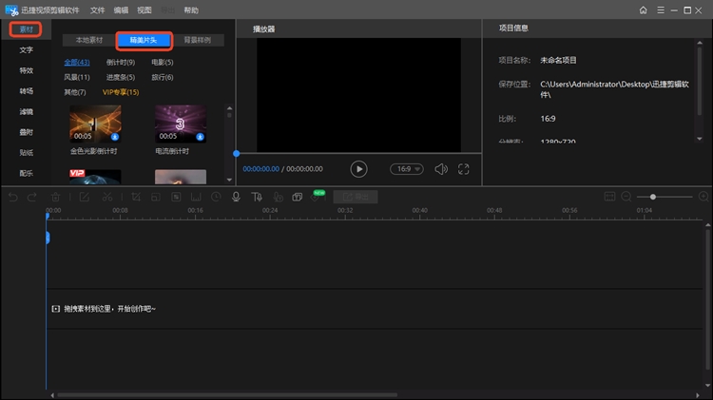Screen dimensions: 713x400
Task: Click the player progress slider handle
Action: click(x=237, y=154)
